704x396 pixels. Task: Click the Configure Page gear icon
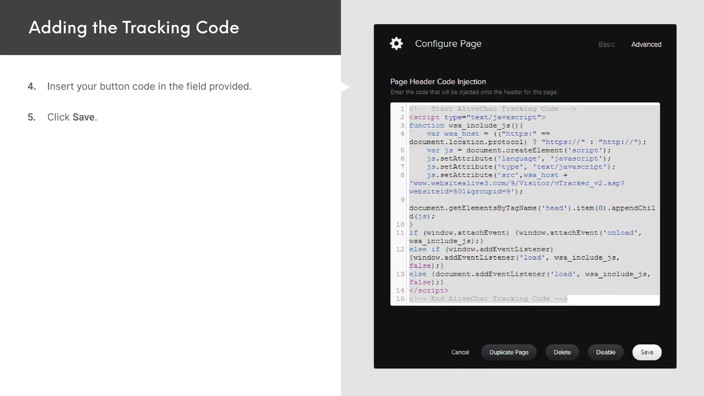coord(396,44)
